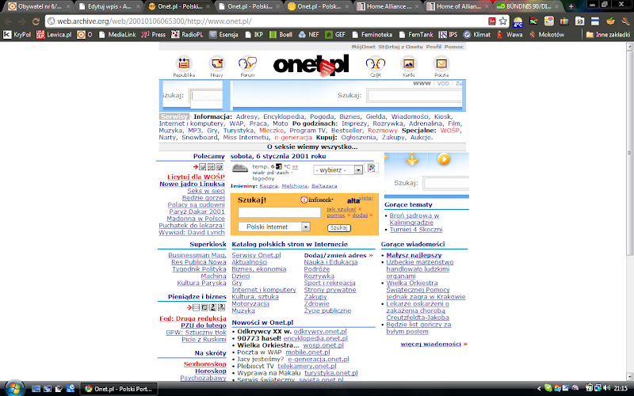Open the Lewica.pl bookmark
Screen dimensions: 634x396
[x=54, y=35]
